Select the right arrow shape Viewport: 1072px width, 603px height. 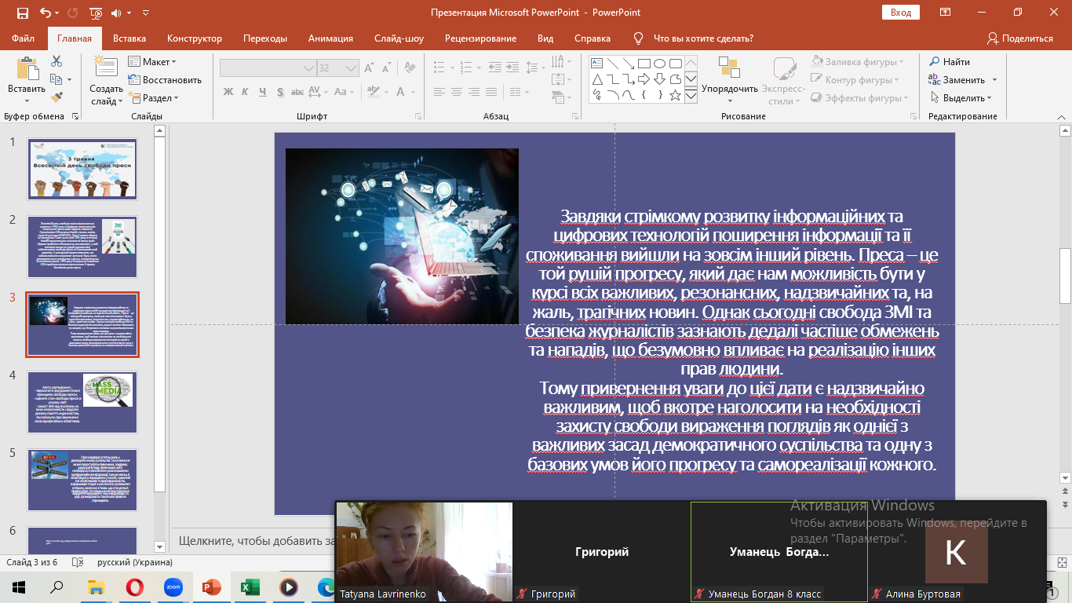click(644, 79)
